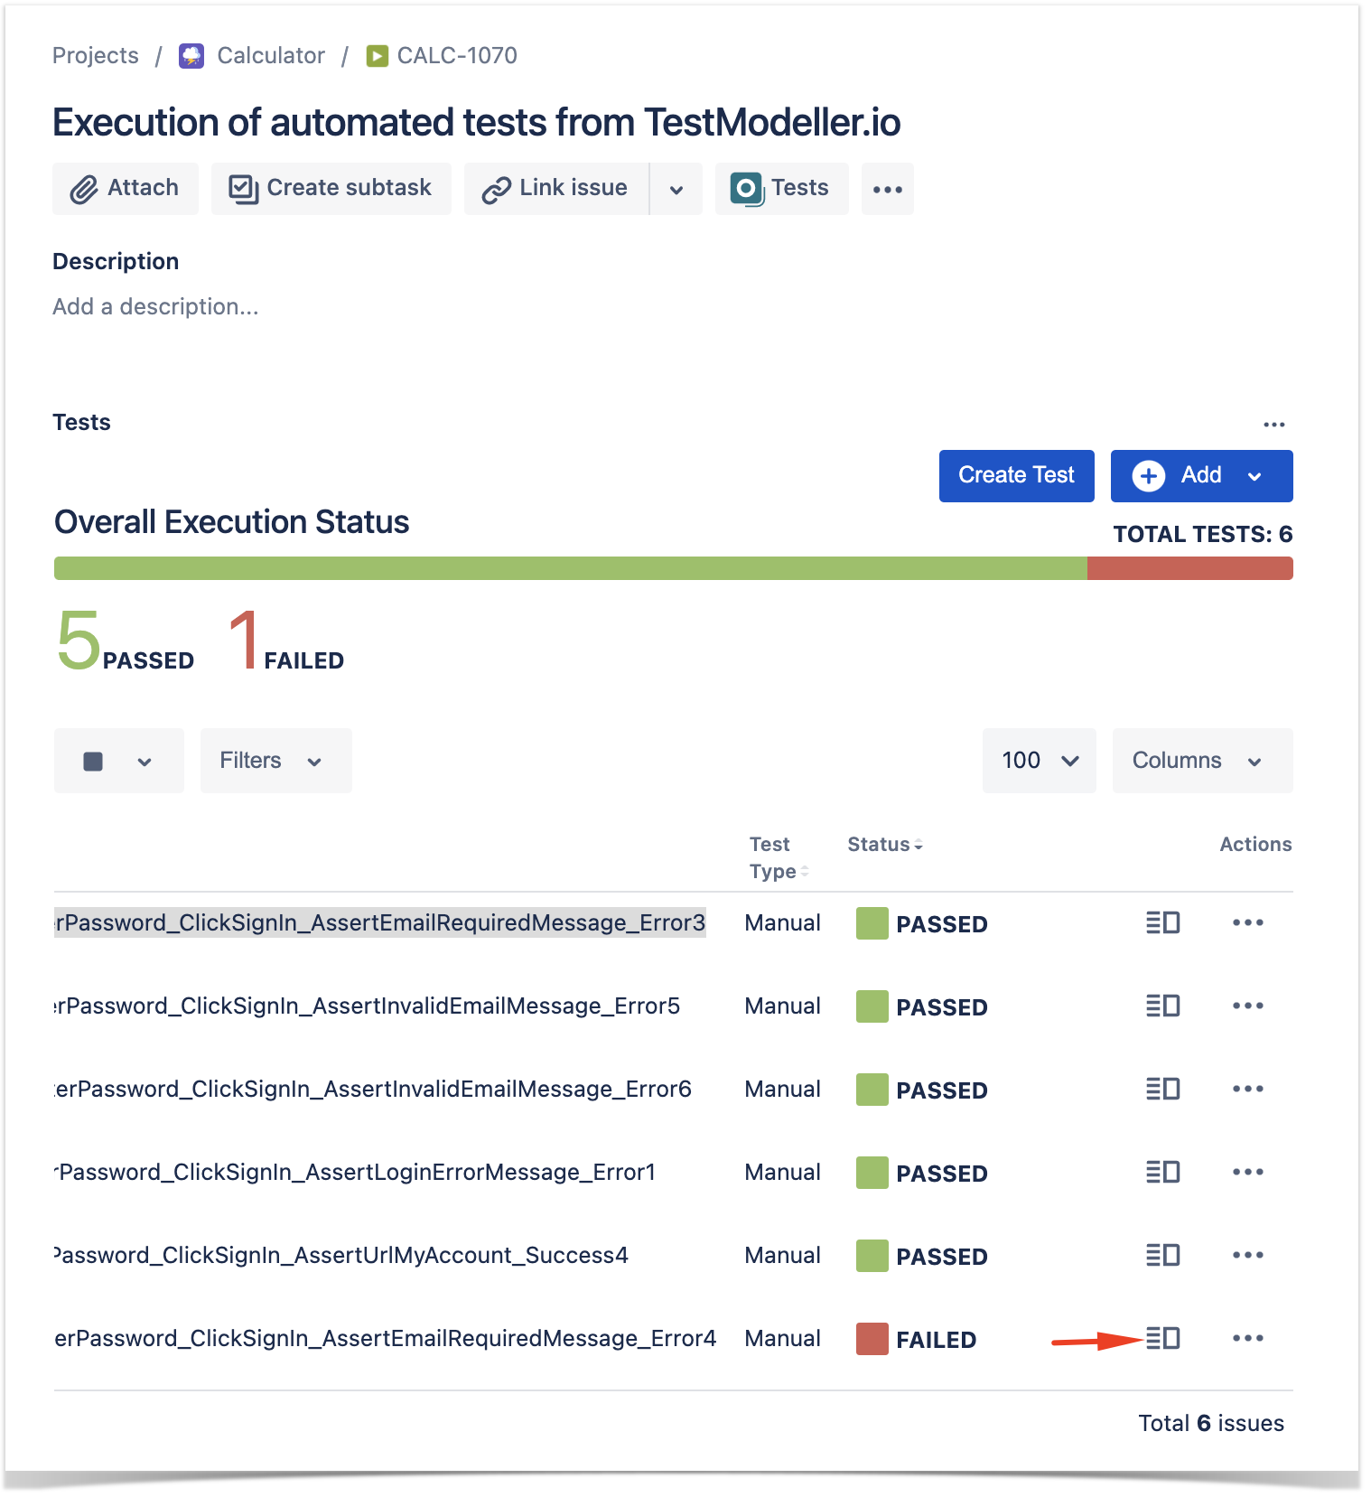The image size is (1371, 1497).
Task: Open the CALC-1070 breadcrumb link
Action: (x=457, y=56)
